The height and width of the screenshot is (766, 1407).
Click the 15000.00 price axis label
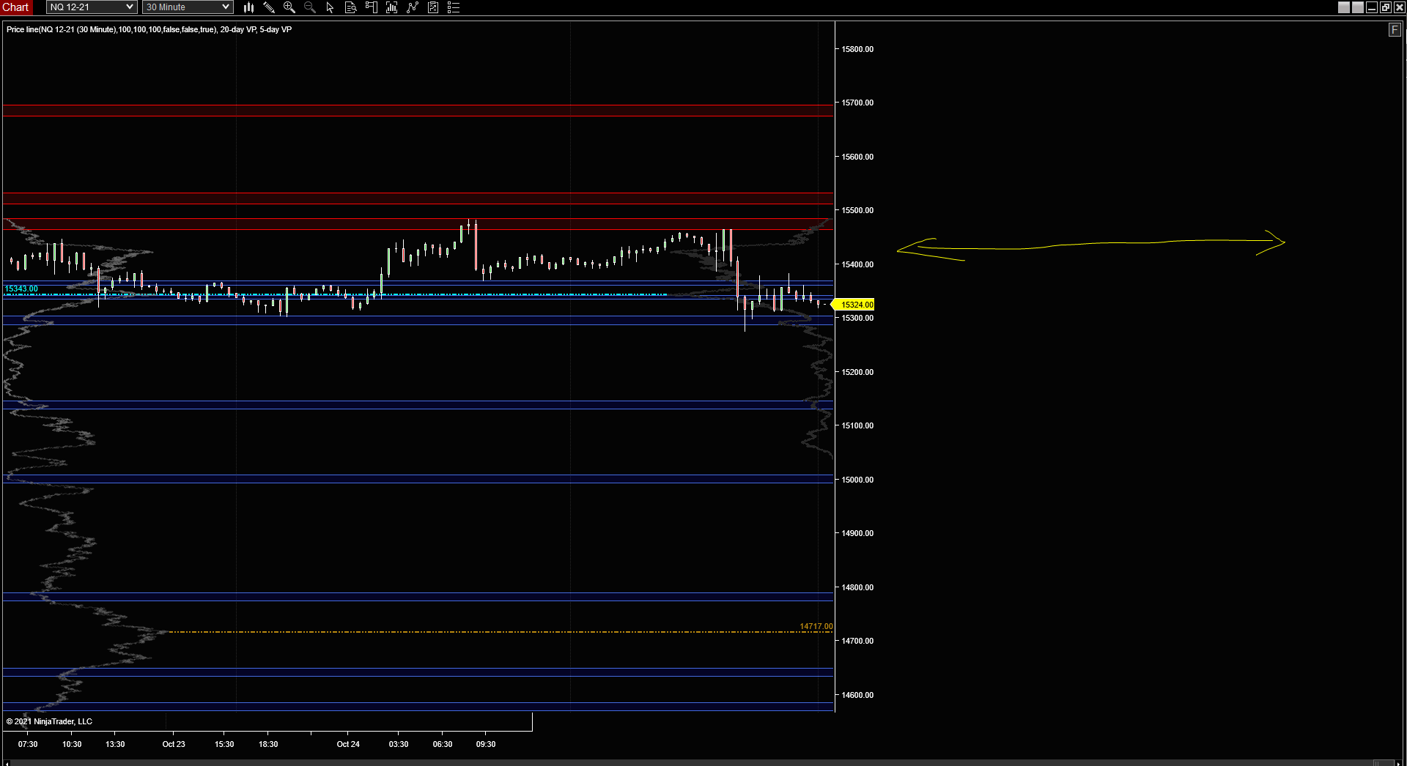[857, 480]
